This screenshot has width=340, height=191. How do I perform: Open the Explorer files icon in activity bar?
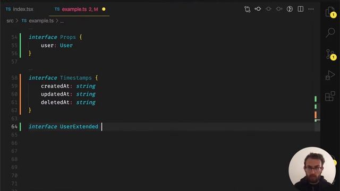330,12
